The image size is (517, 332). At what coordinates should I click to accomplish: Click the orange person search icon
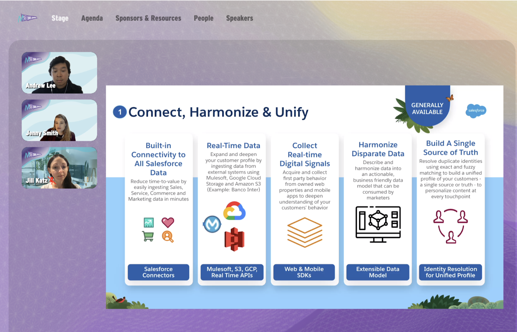click(x=168, y=237)
